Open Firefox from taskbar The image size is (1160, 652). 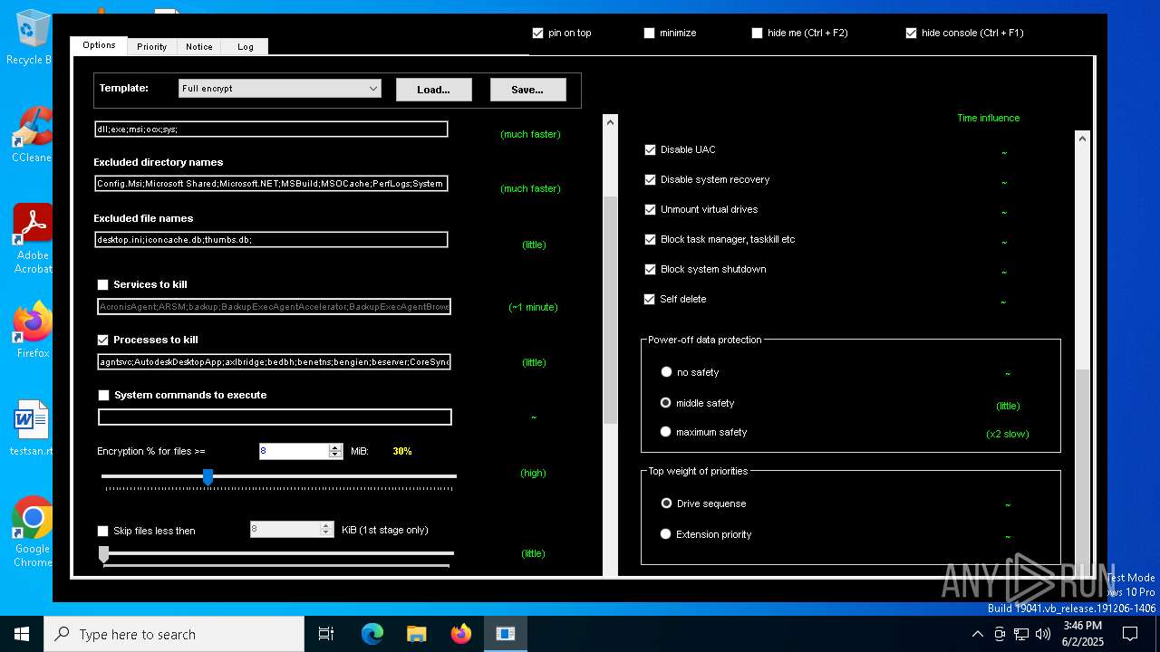(461, 634)
